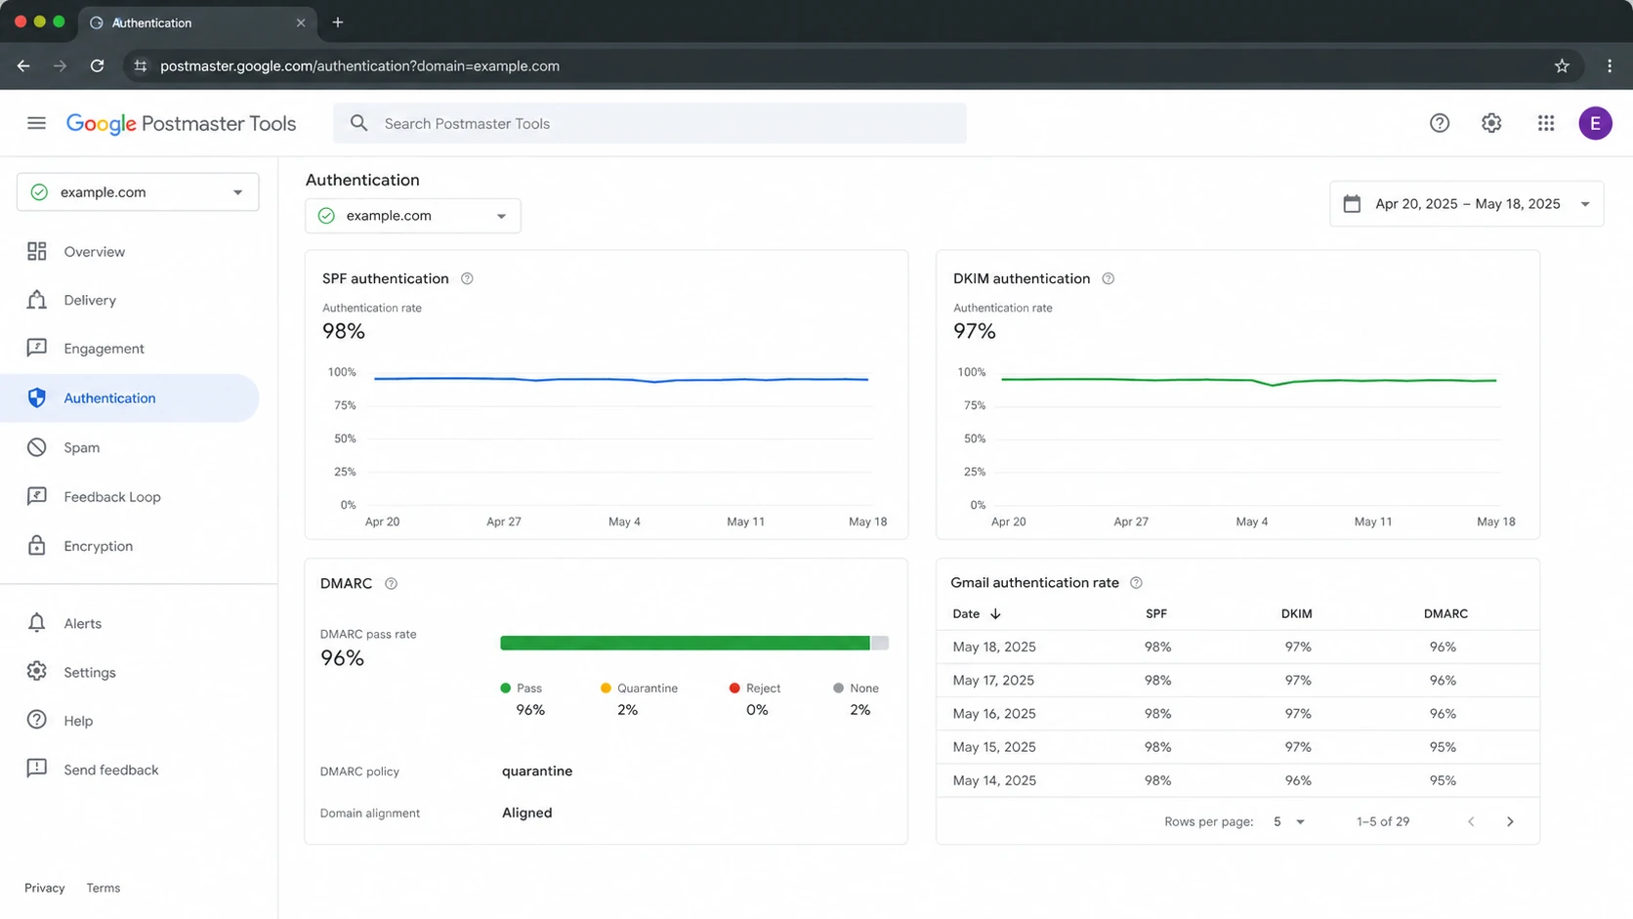1633x919 pixels.
Task: Click the DKIM column header
Action: tap(1296, 613)
